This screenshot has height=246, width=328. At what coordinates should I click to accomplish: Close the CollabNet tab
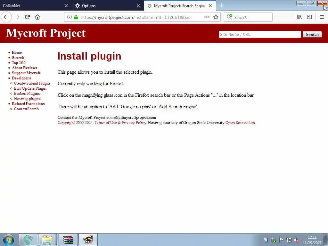[x=66, y=6]
